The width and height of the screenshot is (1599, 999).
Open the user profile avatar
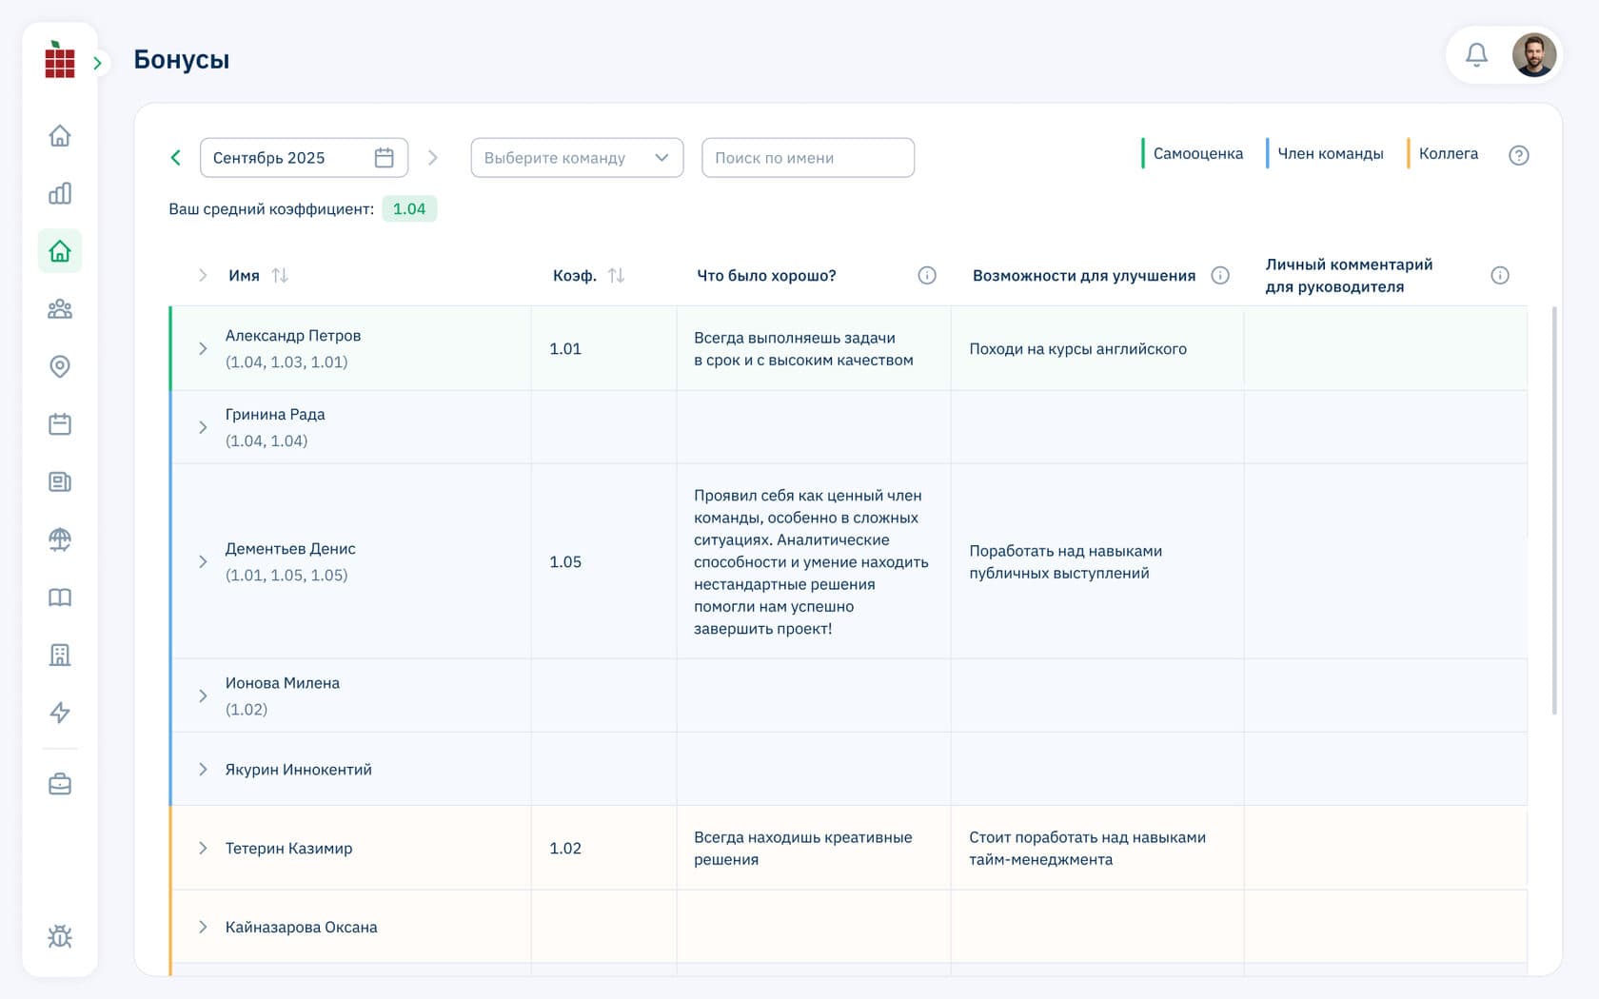[x=1534, y=55]
